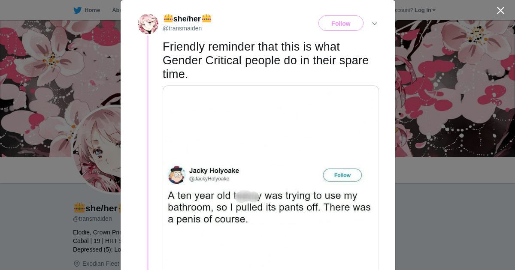The width and height of the screenshot is (515, 270).
Task: Click Jacky Holyoake's avatar in embedded screenshot
Action: coord(176,175)
